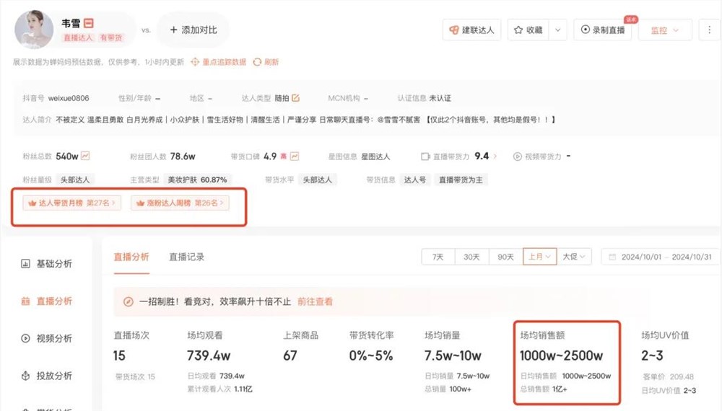The width and height of the screenshot is (722, 411).
Task: Open 涨粉达人周榜 第26名 ranking tag
Action: click(180, 203)
